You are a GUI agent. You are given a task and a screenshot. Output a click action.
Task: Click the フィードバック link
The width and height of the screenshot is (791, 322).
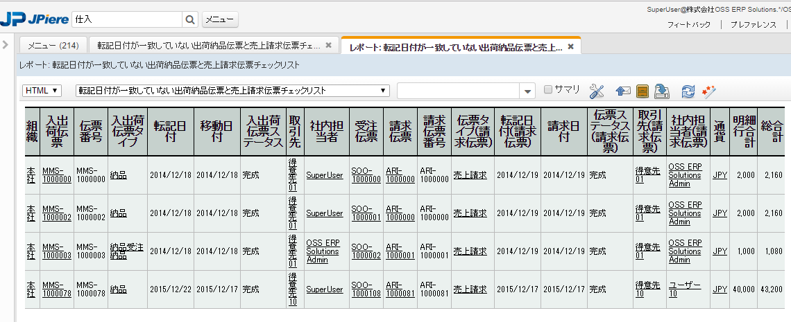[688, 25]
